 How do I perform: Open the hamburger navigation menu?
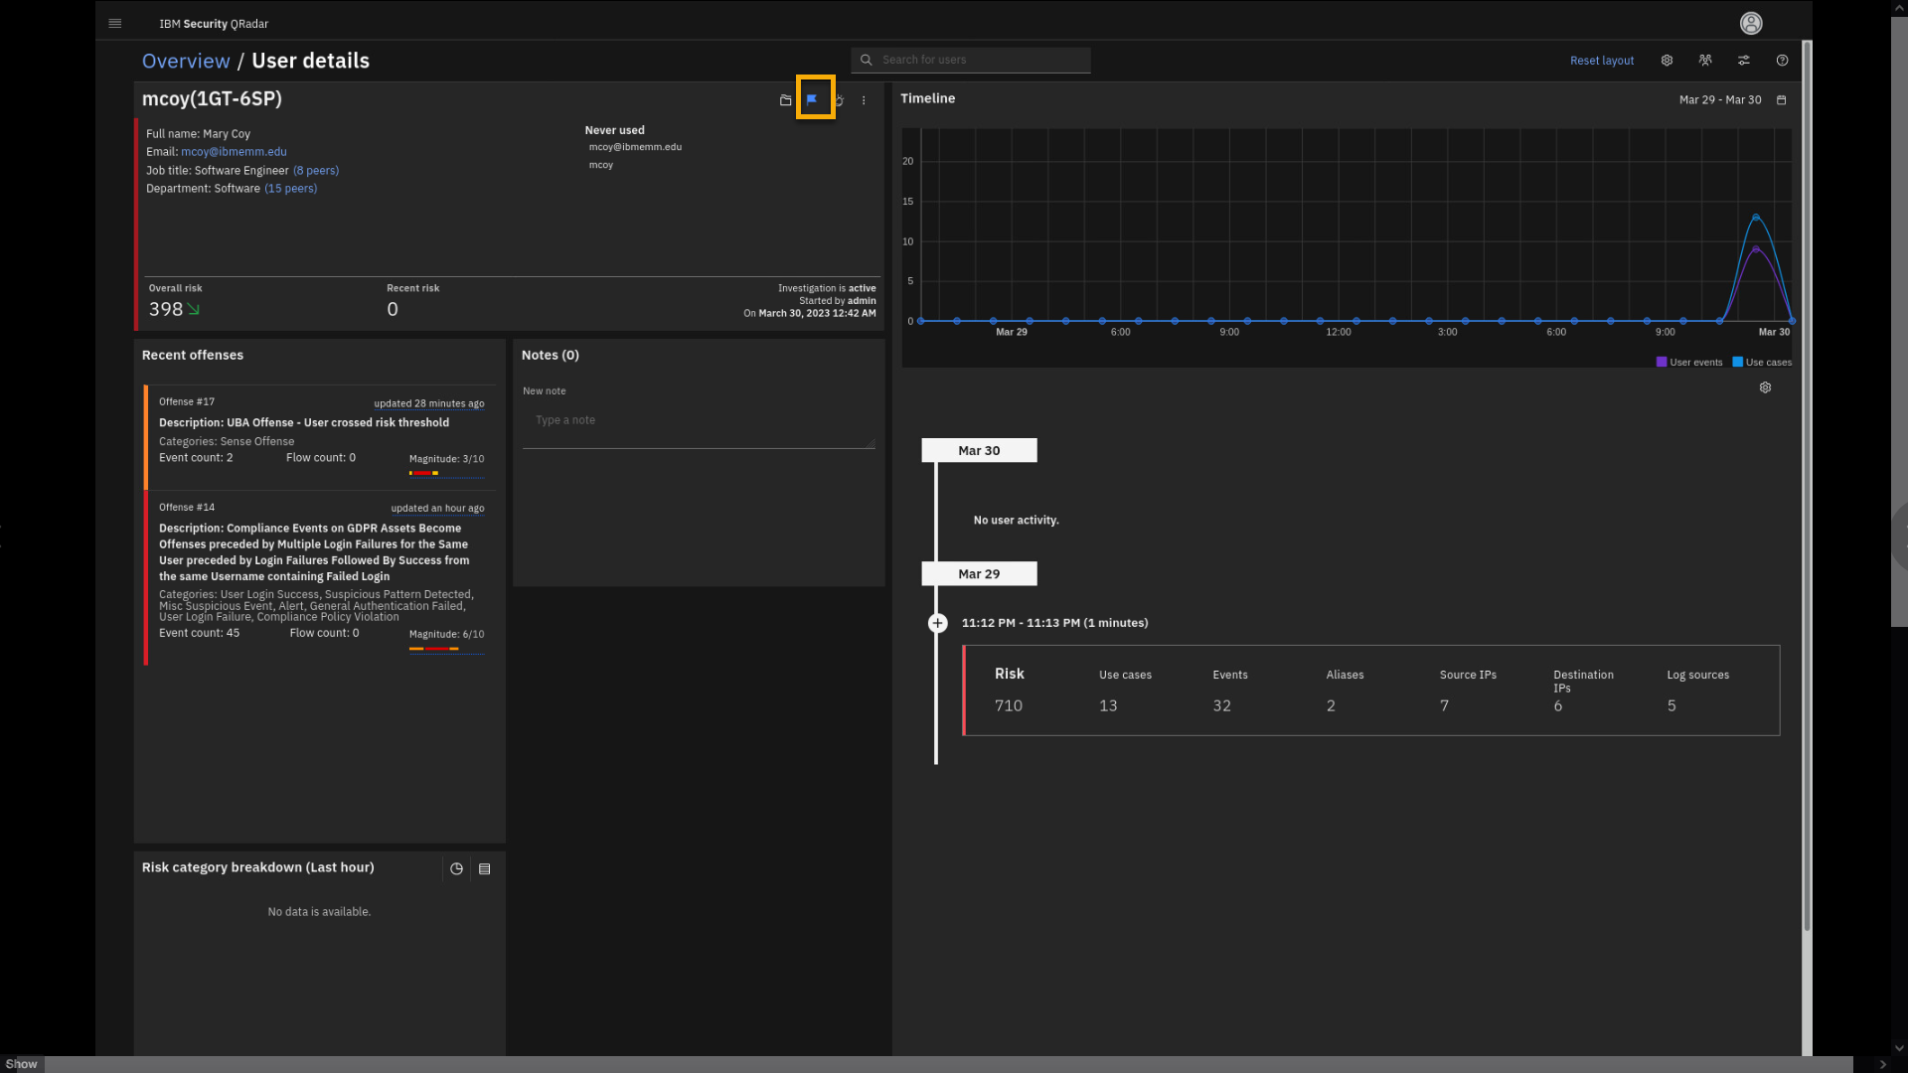[x=115, y=23]
